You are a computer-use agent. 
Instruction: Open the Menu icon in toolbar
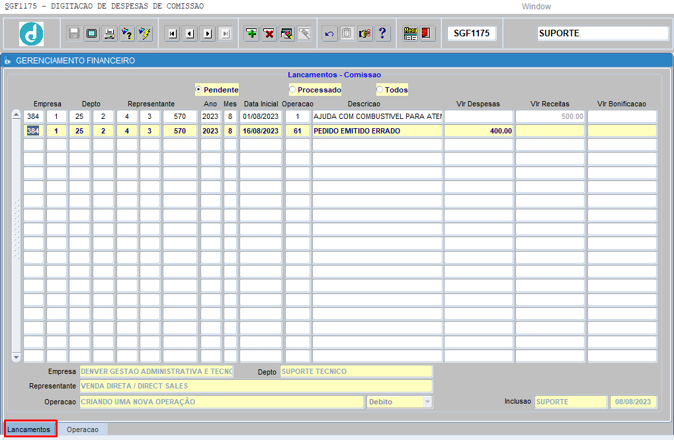(410, 34)
